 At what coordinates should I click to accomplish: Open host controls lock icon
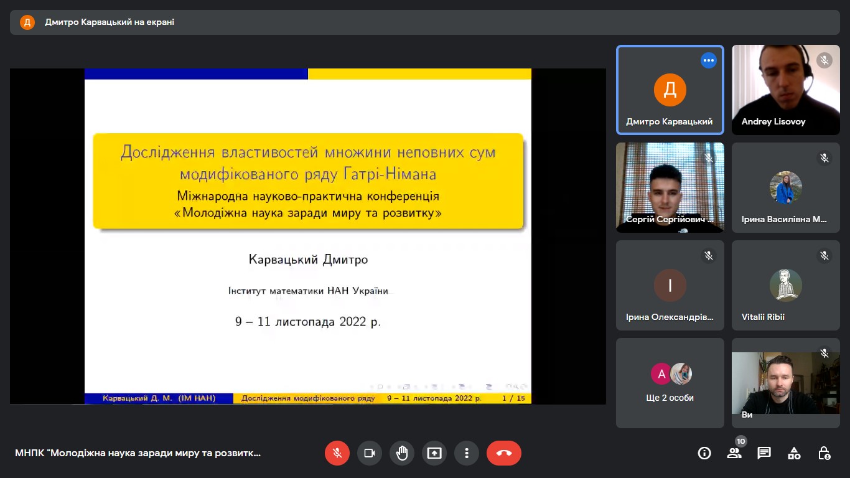click(824, 453)
